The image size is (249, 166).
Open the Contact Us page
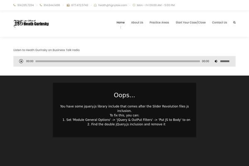[219, 22]
